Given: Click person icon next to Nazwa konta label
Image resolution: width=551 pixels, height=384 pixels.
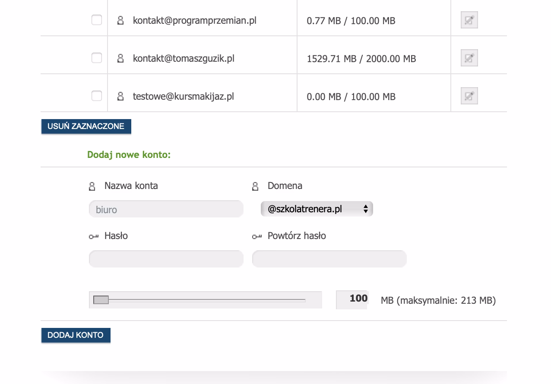Looking at the screenshot, I should click(x=92, y=186).
